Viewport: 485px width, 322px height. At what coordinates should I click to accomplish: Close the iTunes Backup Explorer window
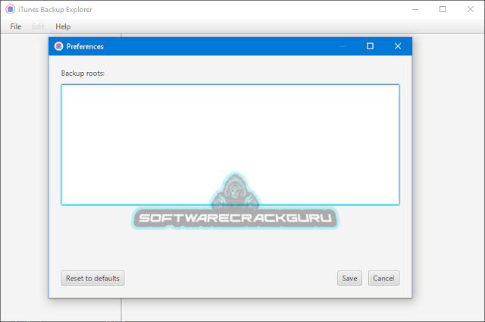(471, 9)
